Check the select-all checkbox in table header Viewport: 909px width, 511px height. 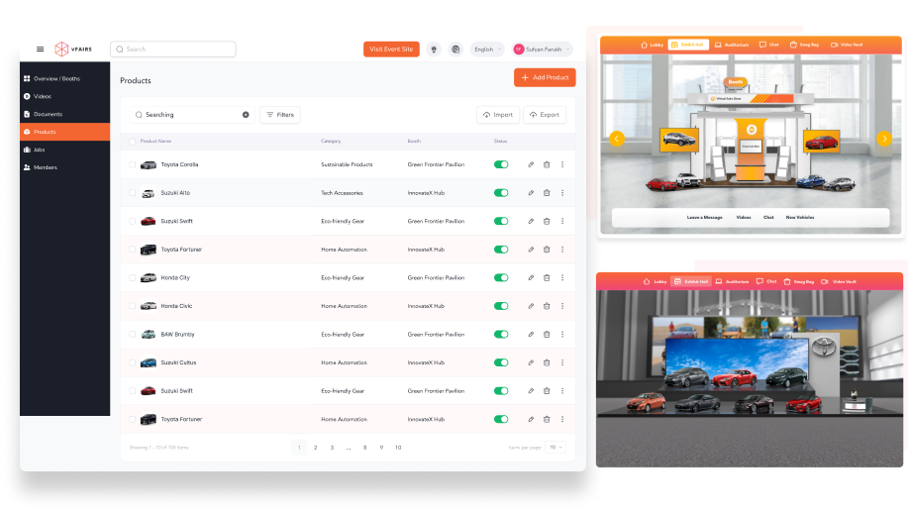tap(132, 142)
